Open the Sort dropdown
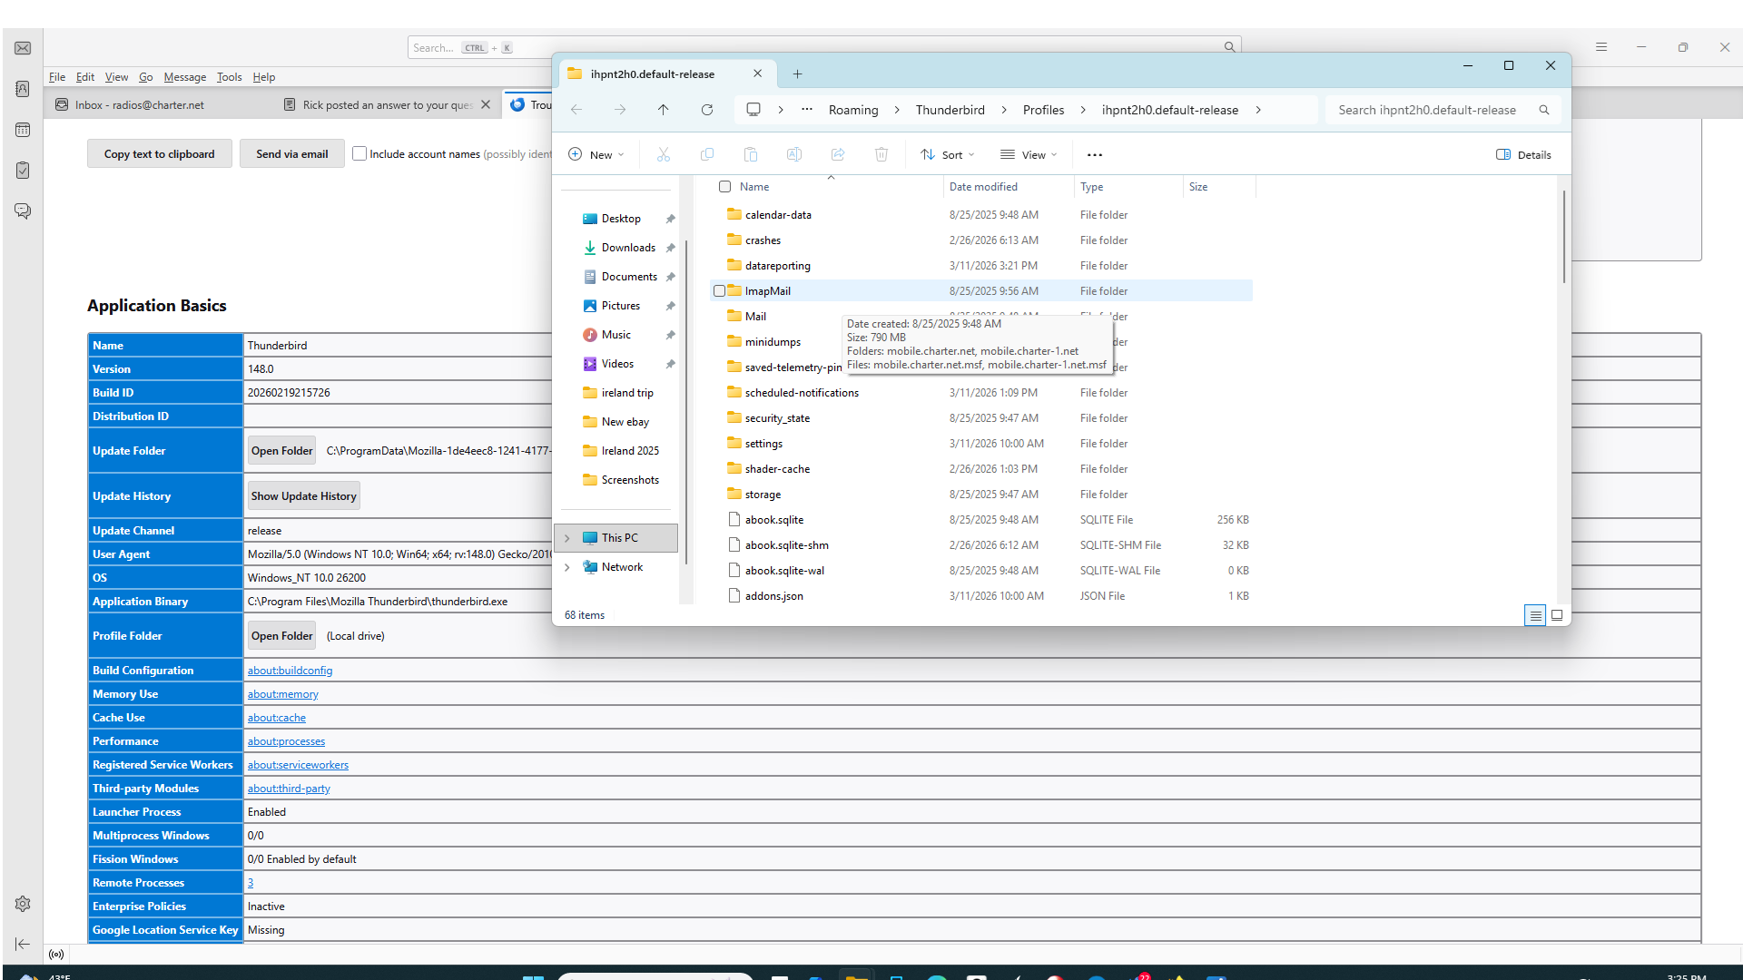The width and height of the screenshot is (1743, 980). tap(947, 155)
